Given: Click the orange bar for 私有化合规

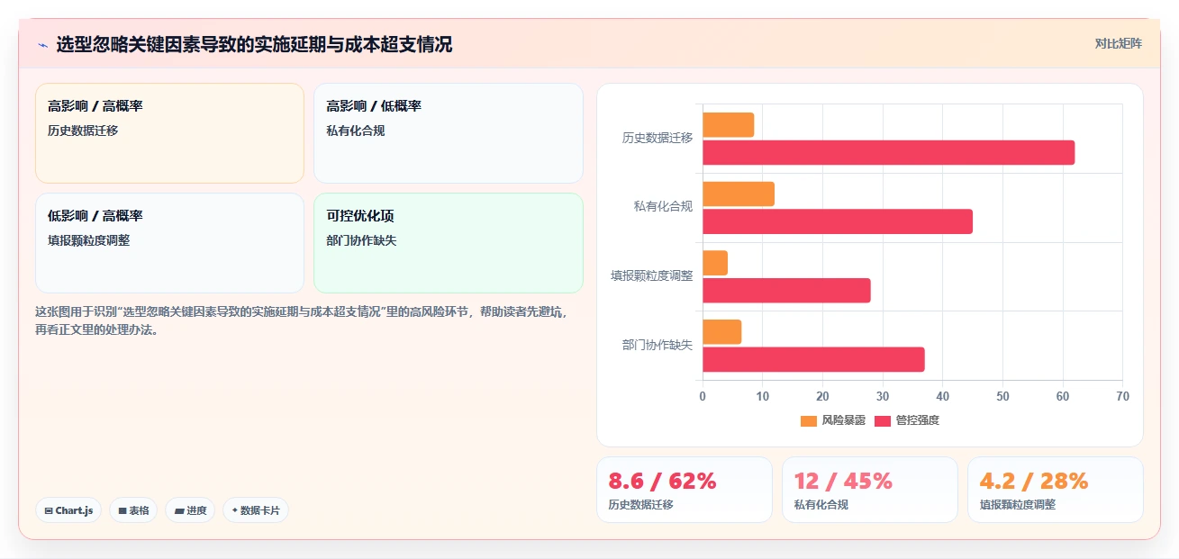Looking at the screenshot, I should click(739, 194).
